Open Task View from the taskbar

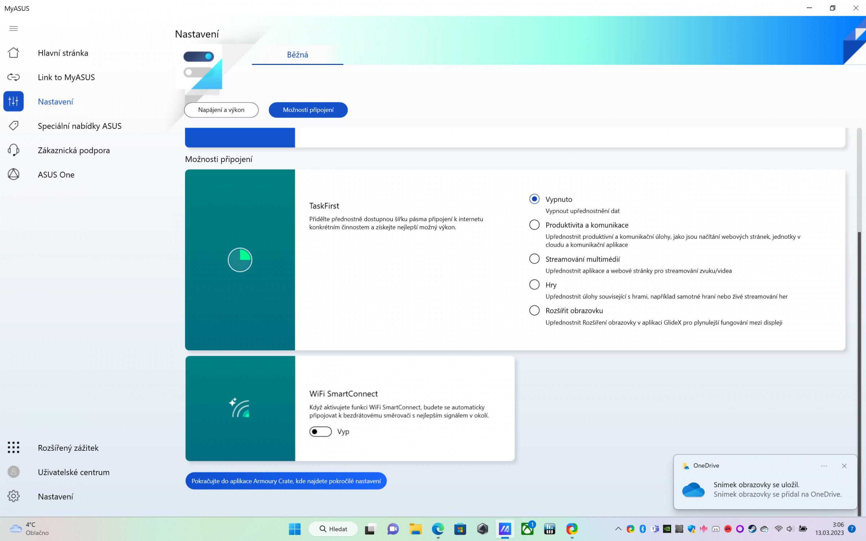(370, 529)
